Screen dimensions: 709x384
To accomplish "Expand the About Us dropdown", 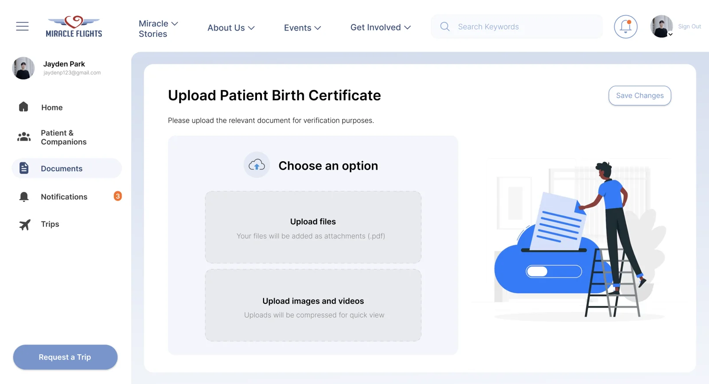I will point(231,28).
